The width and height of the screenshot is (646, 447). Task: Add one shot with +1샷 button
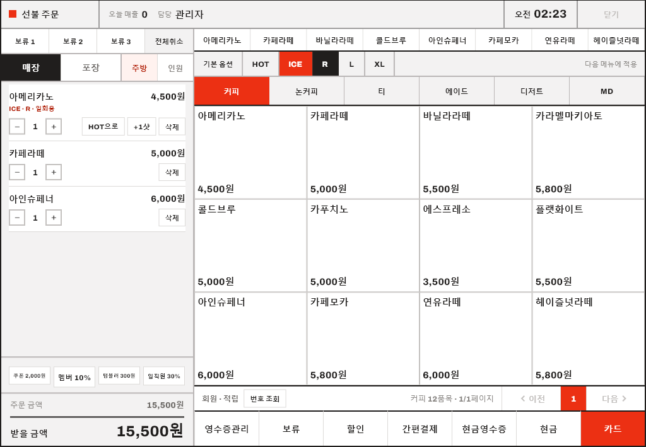142,126
